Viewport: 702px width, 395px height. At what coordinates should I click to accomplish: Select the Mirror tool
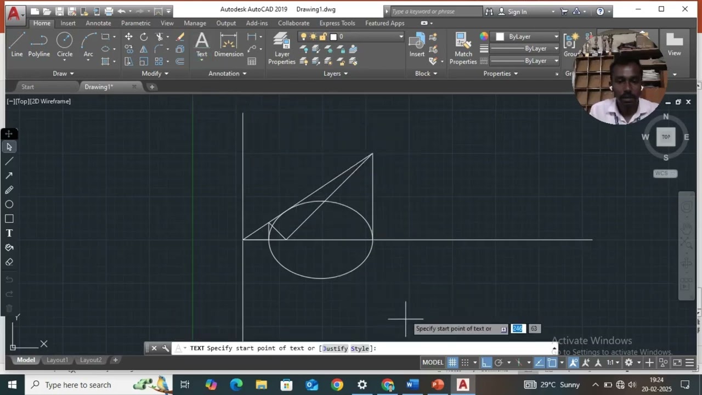pyautogui.click(x=144, y=49)
